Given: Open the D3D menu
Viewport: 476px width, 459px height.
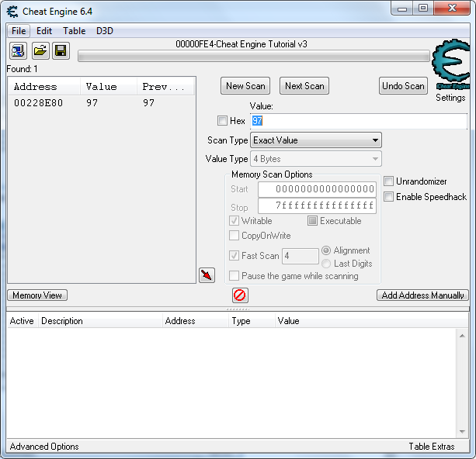Looking at the screenshot, I should coord(105,31).
